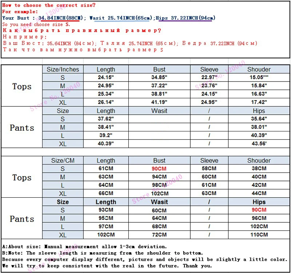
Task: Select the "93CM" pants length cell
Action: pyautogui.click(x=106, y=210)
